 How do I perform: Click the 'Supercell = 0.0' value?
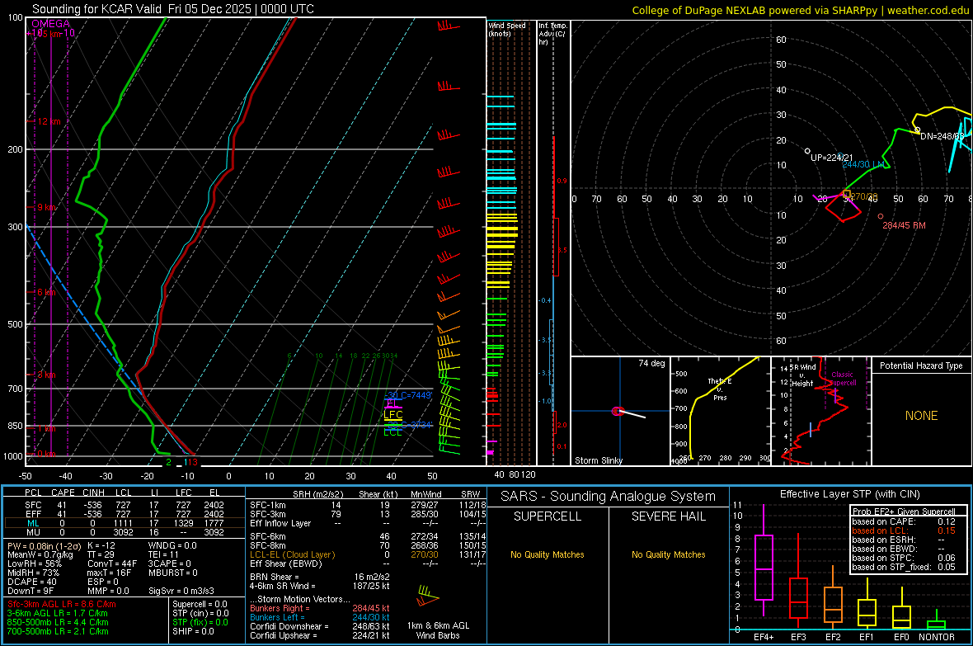pyautogui.click(x=200, y=604)
